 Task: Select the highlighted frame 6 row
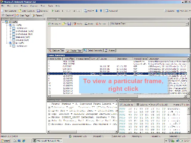click(x=117, y=74)
